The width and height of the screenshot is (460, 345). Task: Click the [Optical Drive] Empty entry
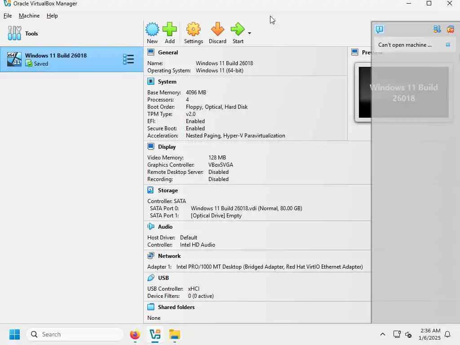point(216,216)
